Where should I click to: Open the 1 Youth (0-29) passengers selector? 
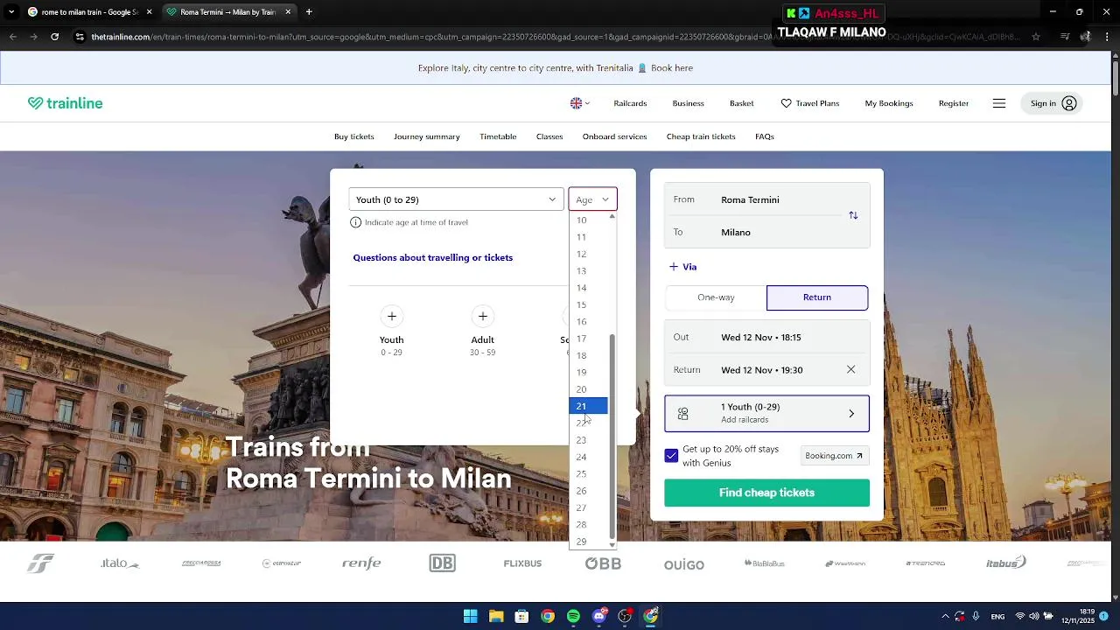pos(766,413)
